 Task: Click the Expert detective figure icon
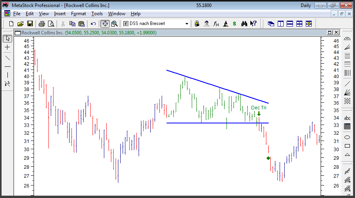207,23
